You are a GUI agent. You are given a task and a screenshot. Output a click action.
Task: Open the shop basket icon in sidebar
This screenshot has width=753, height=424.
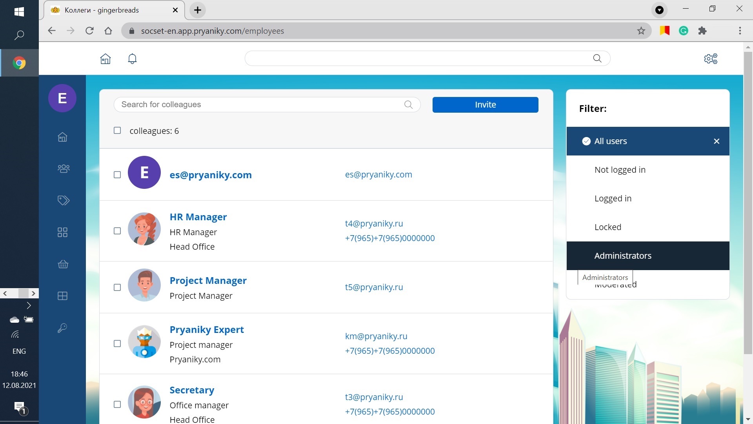(63, 264)
